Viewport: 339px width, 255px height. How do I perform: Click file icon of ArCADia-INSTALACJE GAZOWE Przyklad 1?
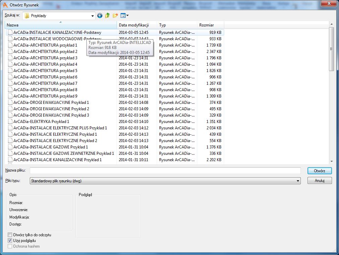click(x=10, y=147)
